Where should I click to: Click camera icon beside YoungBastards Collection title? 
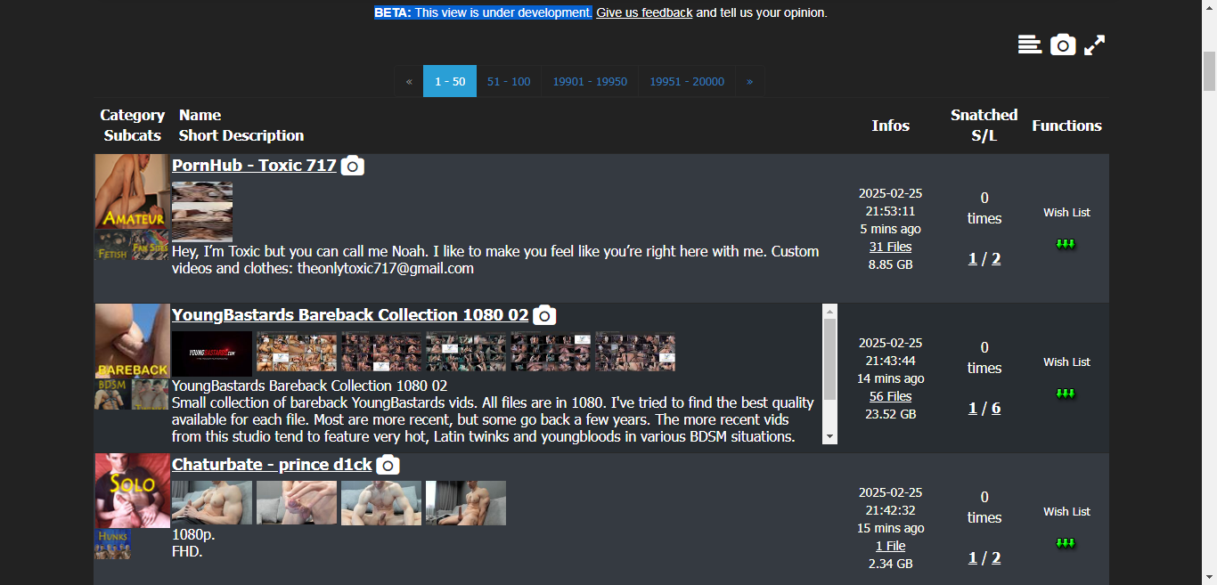(x=544, y=315)
